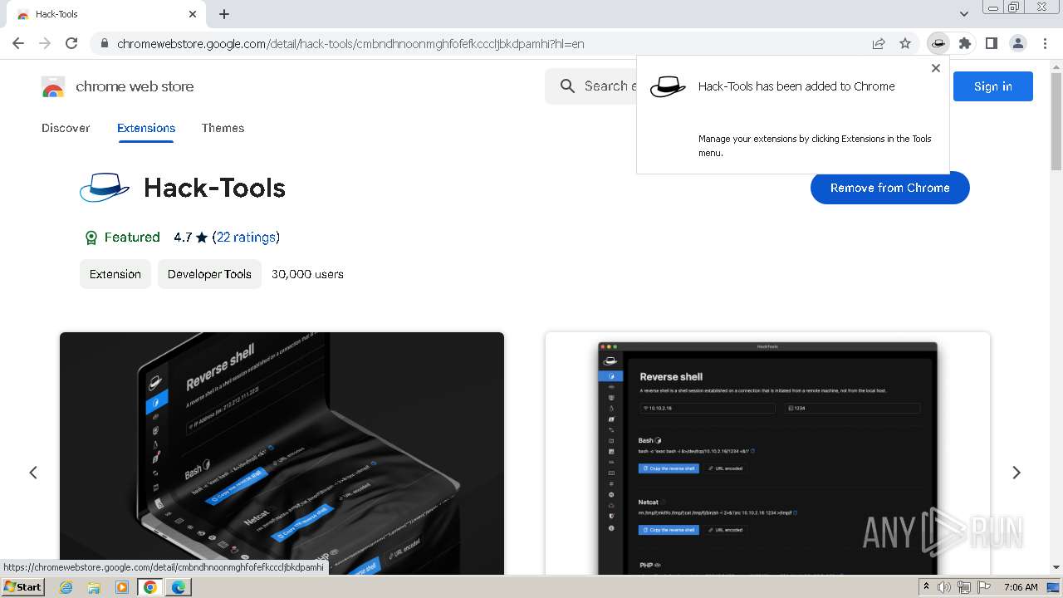Viewport: 1063px width, 598px height.
Task: Open the Hack-Tools extension toolbar icon
Action: click(x=938, y=43)
